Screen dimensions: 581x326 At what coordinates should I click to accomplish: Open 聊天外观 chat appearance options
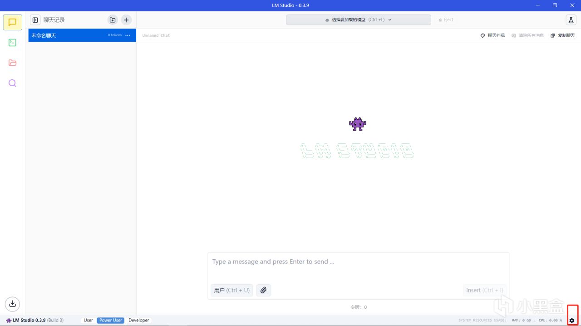click(x=492, y=35)
